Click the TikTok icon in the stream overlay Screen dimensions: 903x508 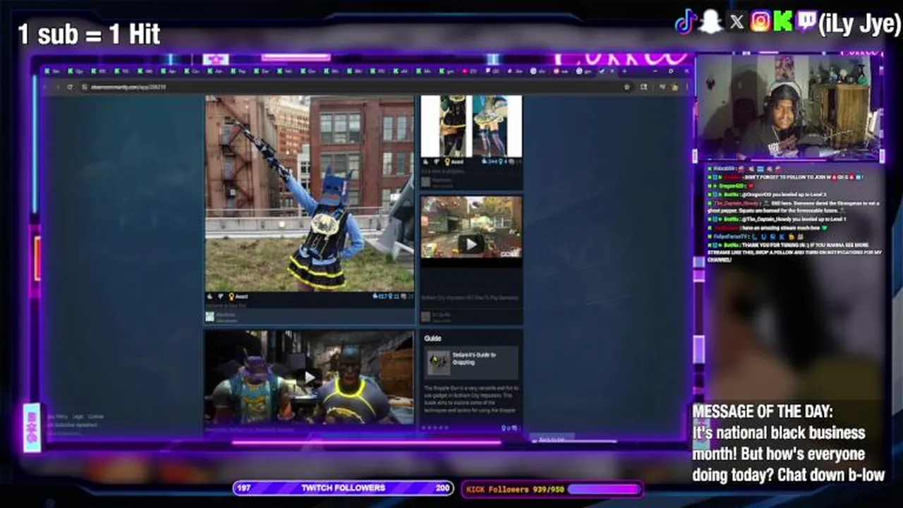click(686, 23)
